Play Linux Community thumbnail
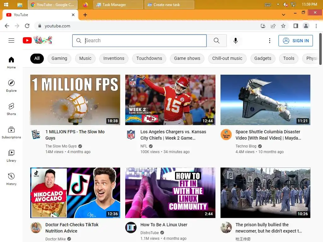Screen dimensions: 323x242 click(170, 193)
